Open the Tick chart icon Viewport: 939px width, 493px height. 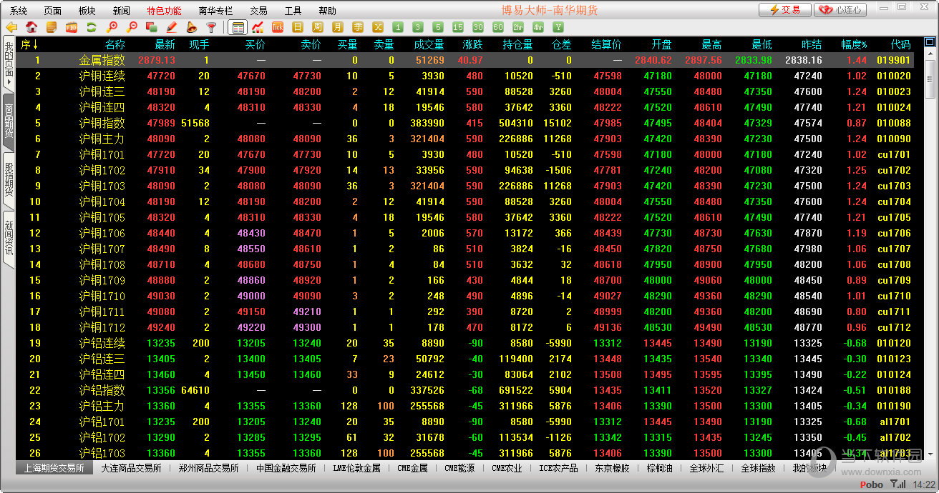tap(278, 27)
